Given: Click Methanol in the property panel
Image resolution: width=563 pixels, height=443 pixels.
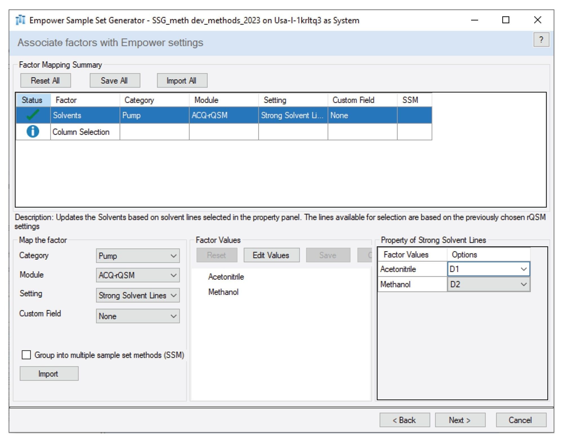Looking at the screenshot, I should 412,284.
